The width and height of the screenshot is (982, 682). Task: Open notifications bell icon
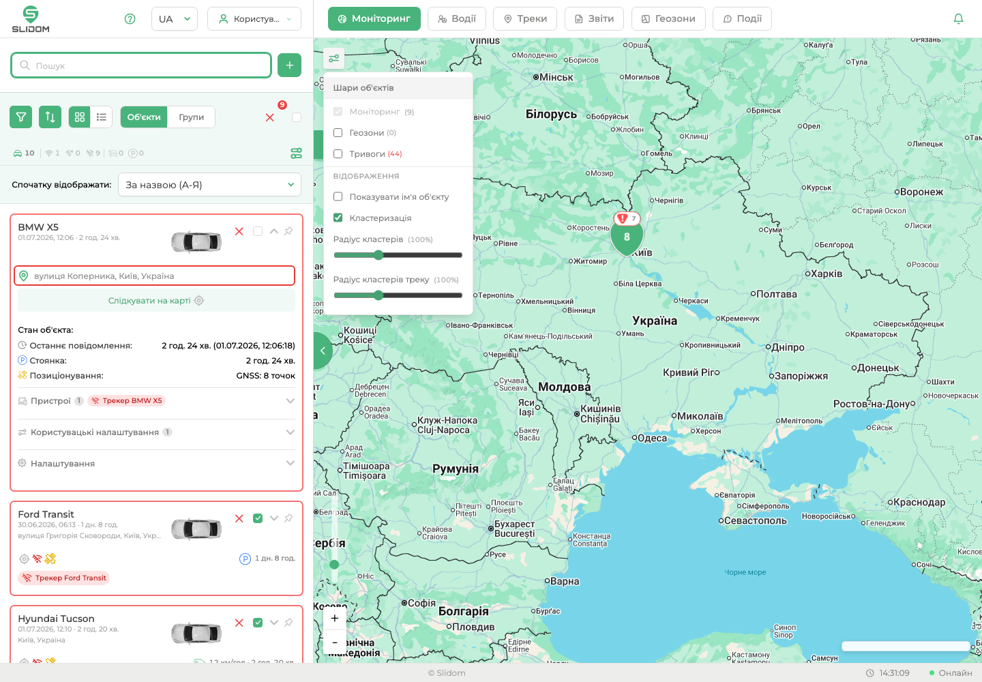(958, 19)
